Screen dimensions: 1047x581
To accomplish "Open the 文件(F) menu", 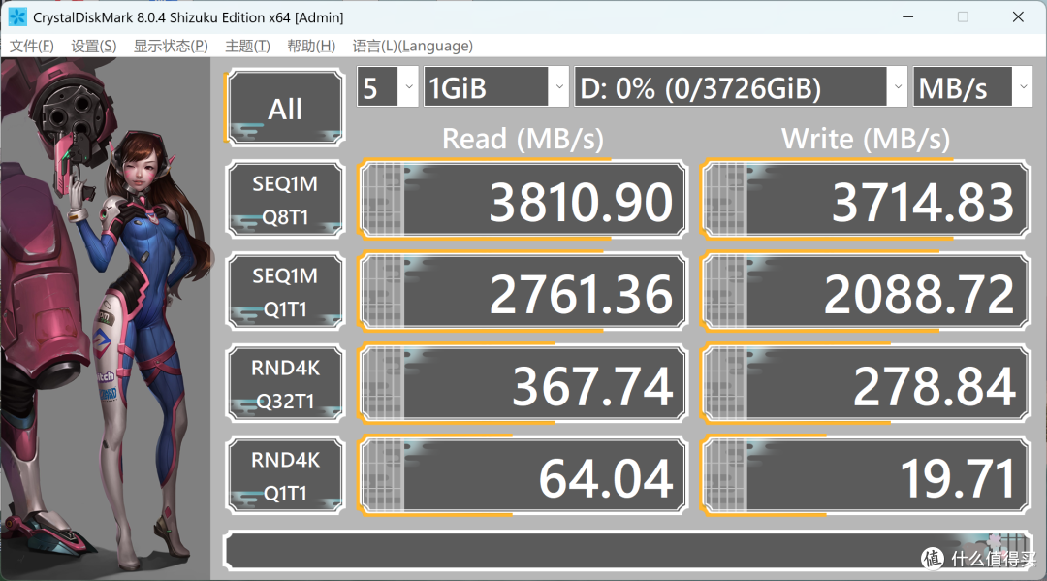I will (x=31, y=47).
